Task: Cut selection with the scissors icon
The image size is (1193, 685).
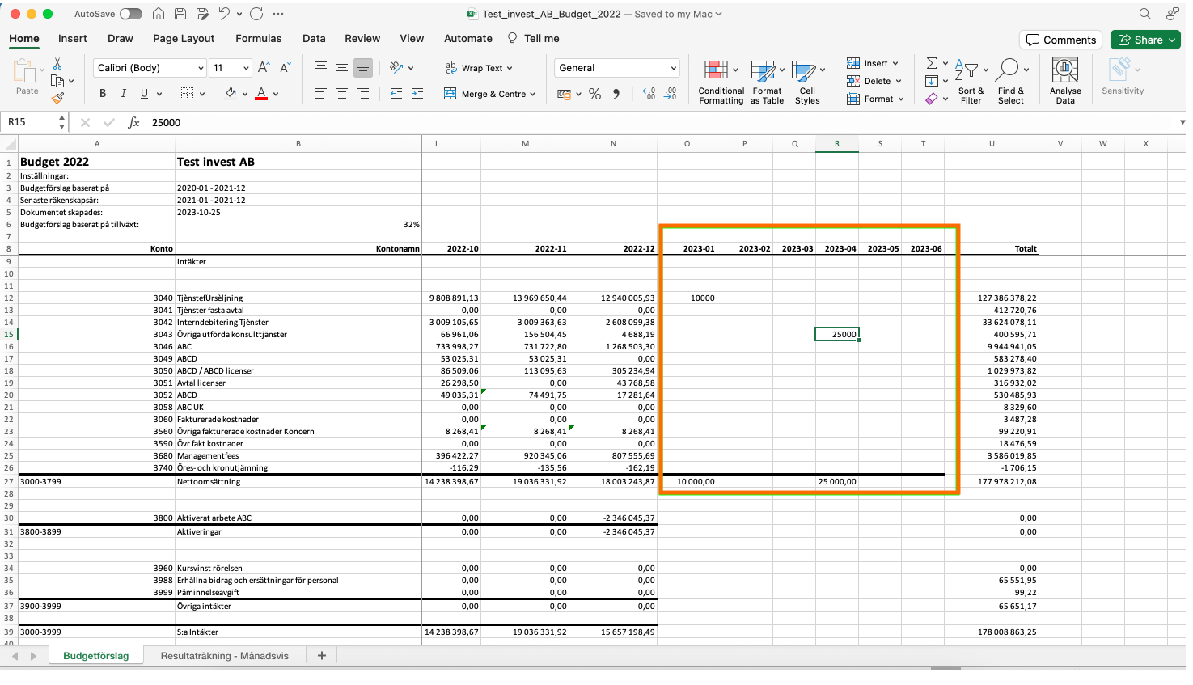Action: [57, 63]
